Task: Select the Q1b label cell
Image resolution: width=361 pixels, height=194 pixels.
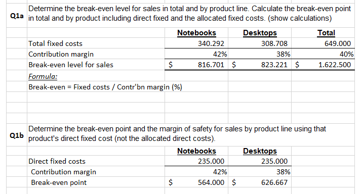Action: click(17, 135)
